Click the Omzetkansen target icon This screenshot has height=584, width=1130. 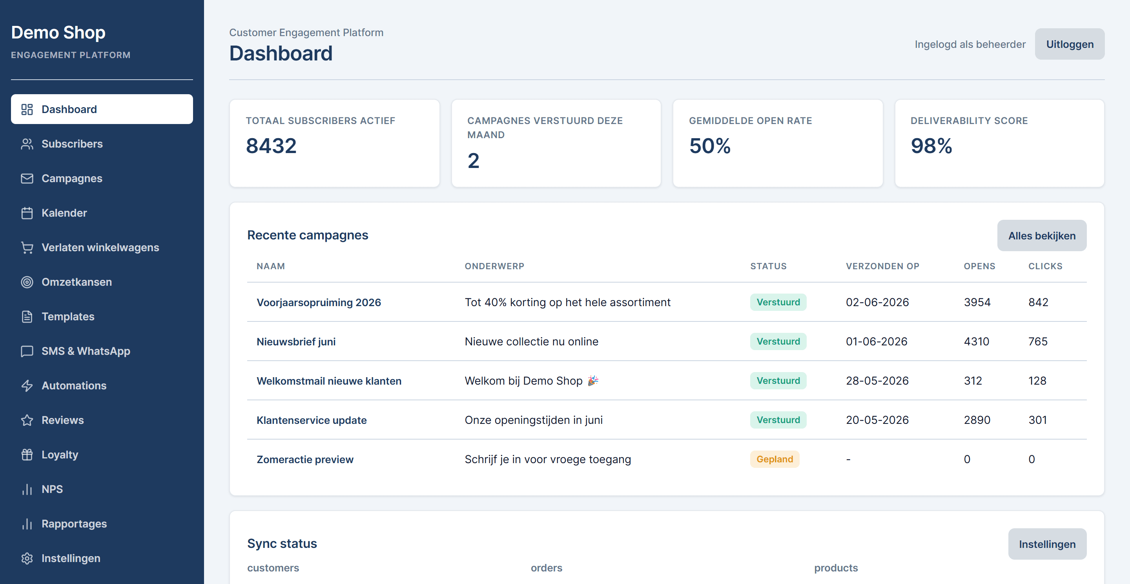27,282
